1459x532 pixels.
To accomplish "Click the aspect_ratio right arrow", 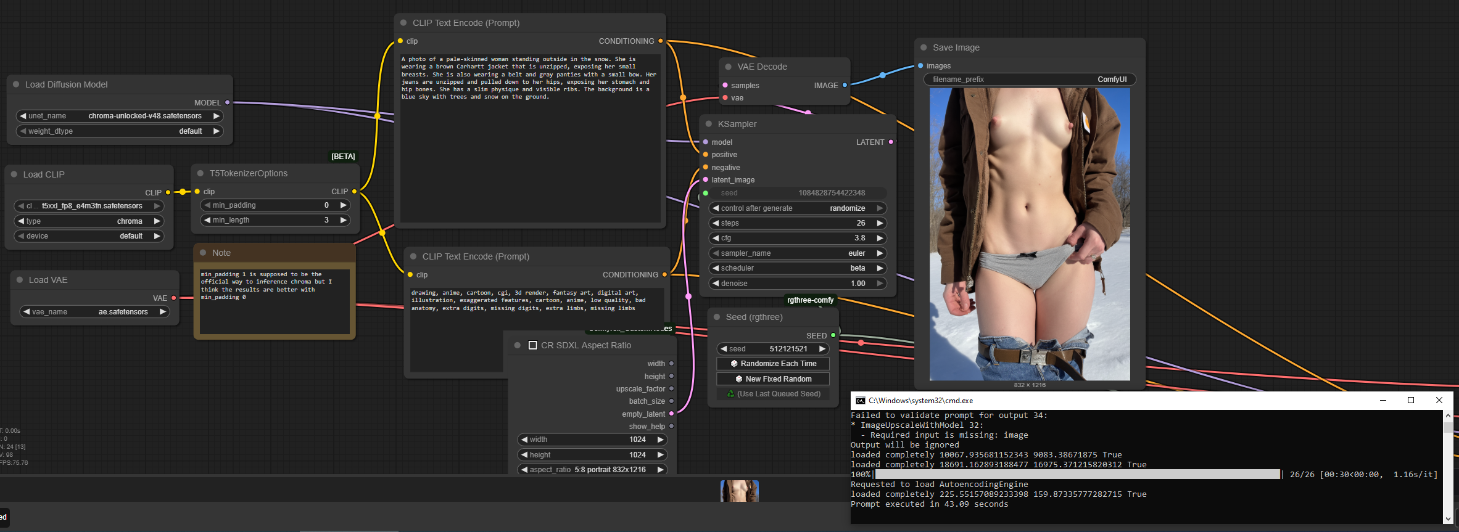I will point(660,470).
